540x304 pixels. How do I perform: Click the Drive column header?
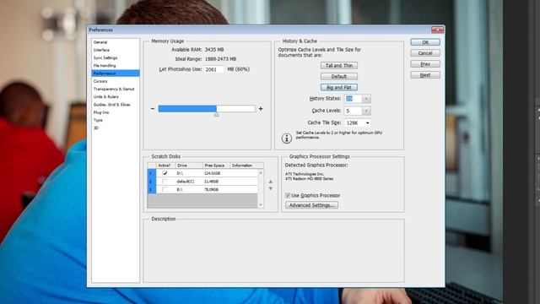(x=188, y=166)
